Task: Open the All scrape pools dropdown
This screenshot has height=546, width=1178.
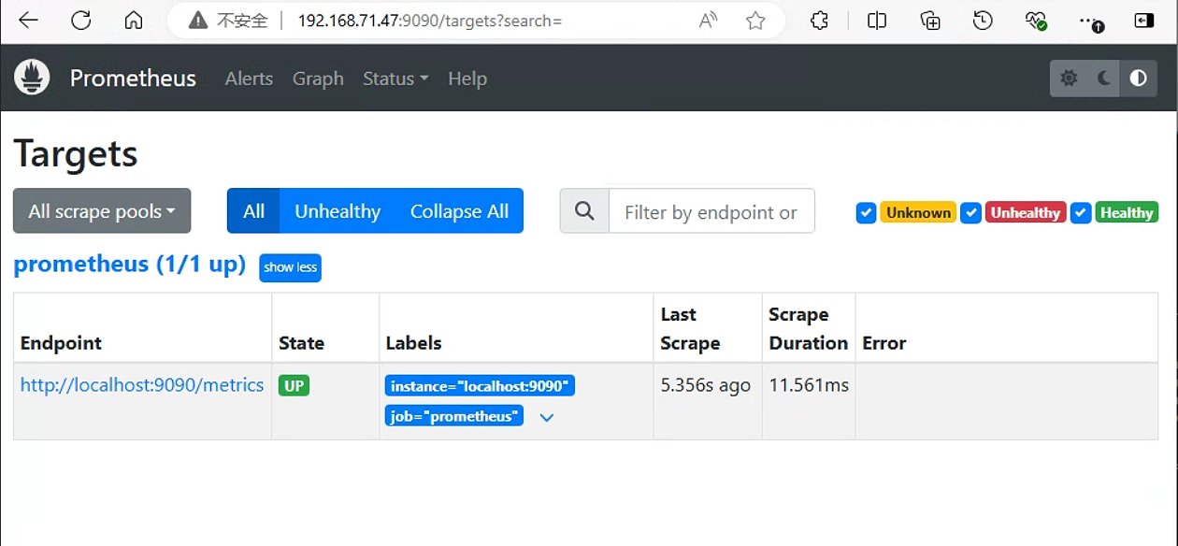Action: (102, 211)
